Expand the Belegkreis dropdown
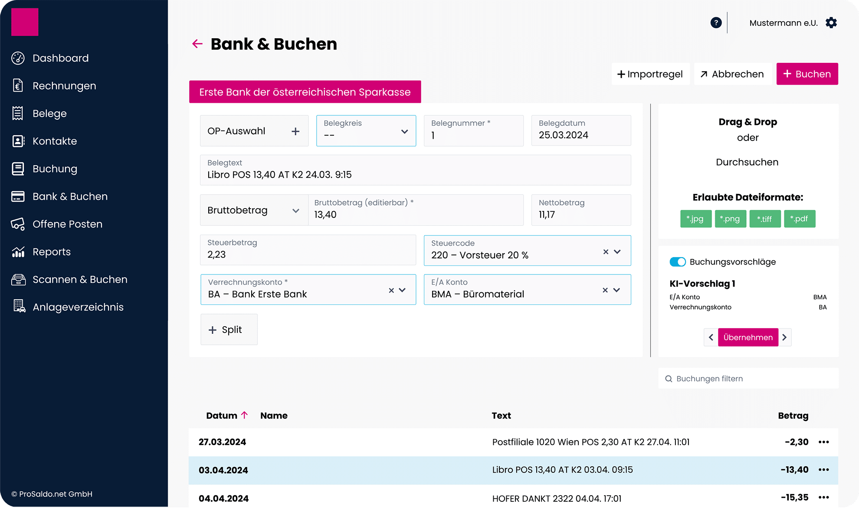Screen dimensions: 859x513 [x=404, y=131]
